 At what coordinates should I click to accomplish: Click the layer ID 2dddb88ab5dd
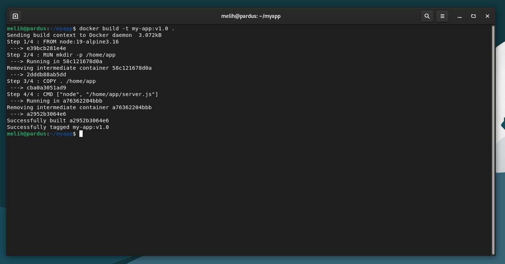46,74
